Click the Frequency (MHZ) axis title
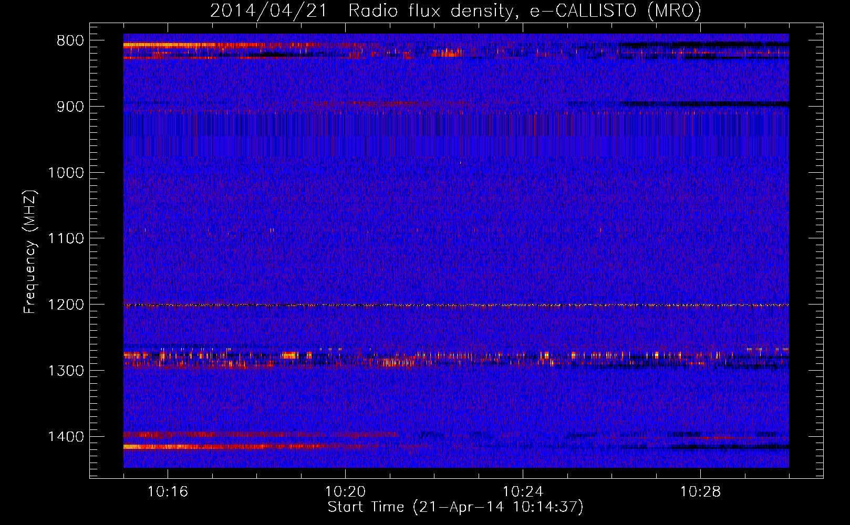 pos(30,252)
